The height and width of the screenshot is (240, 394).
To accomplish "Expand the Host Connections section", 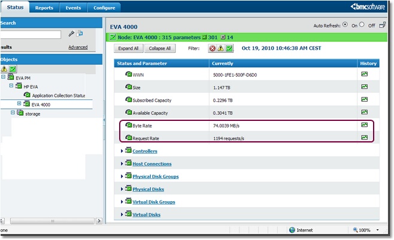I will [x=122, y=163].
